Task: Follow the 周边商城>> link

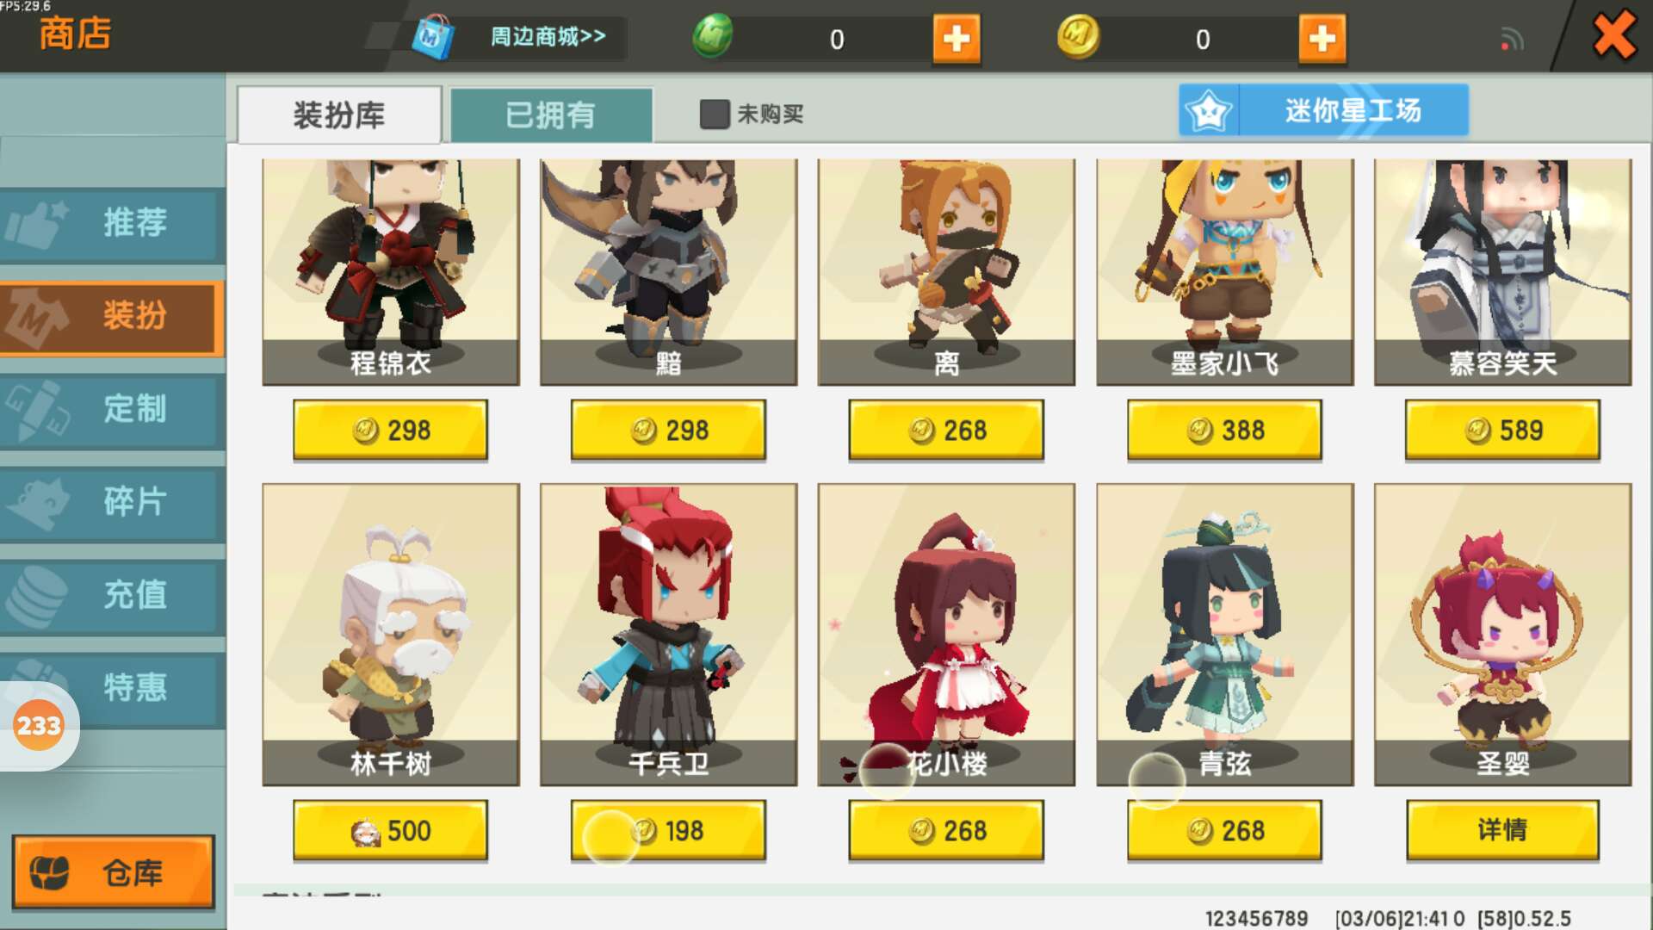Action: coord(548,37)
